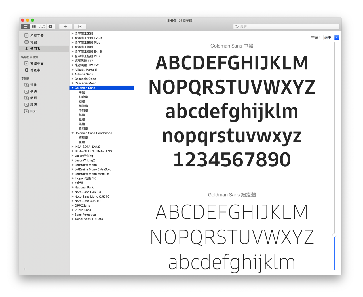Select jf open 粉圓 1.0 row
This screenshot has width=363, height=297.
tap(102, 179)
